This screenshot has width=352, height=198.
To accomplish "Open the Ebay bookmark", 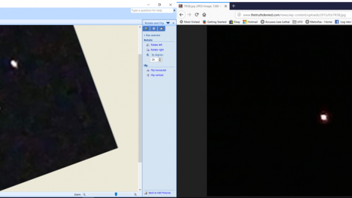I will pyautogui.click(x=235, y=22).
